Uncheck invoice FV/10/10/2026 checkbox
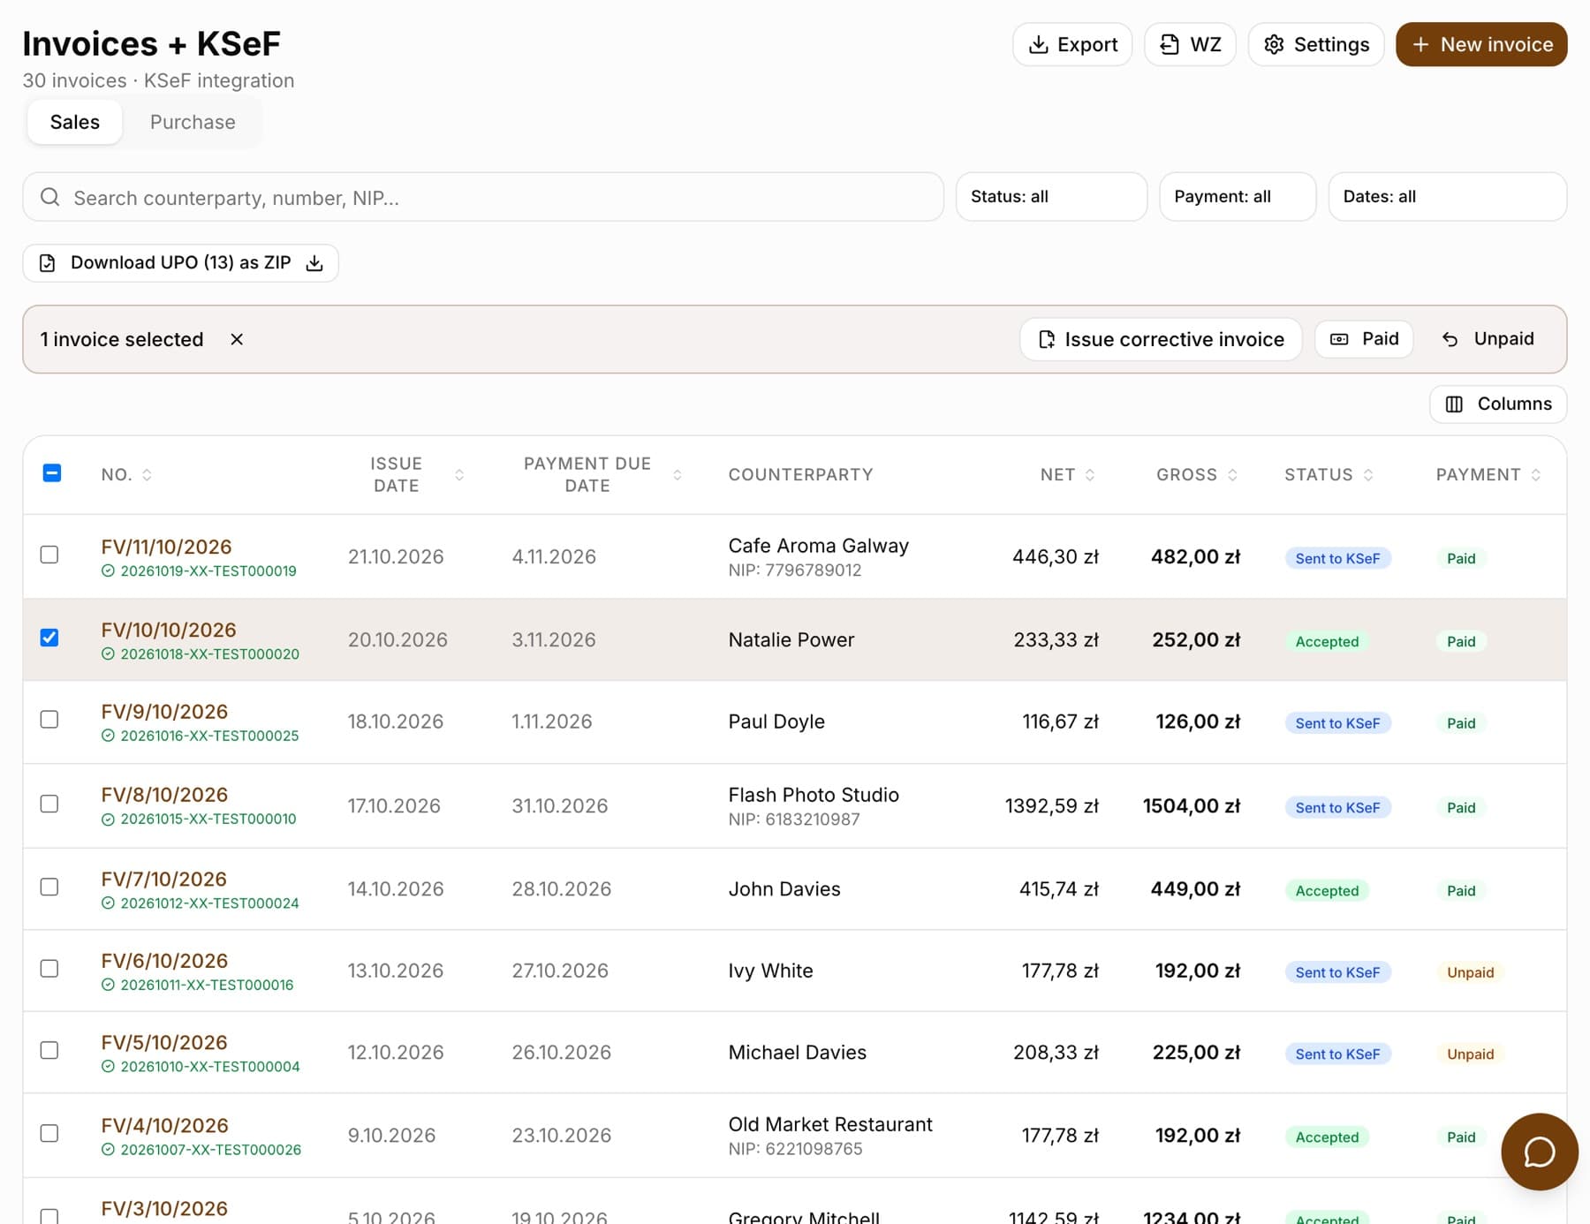The height and width of the screenshot is (1224, 1590). (49, 638)
